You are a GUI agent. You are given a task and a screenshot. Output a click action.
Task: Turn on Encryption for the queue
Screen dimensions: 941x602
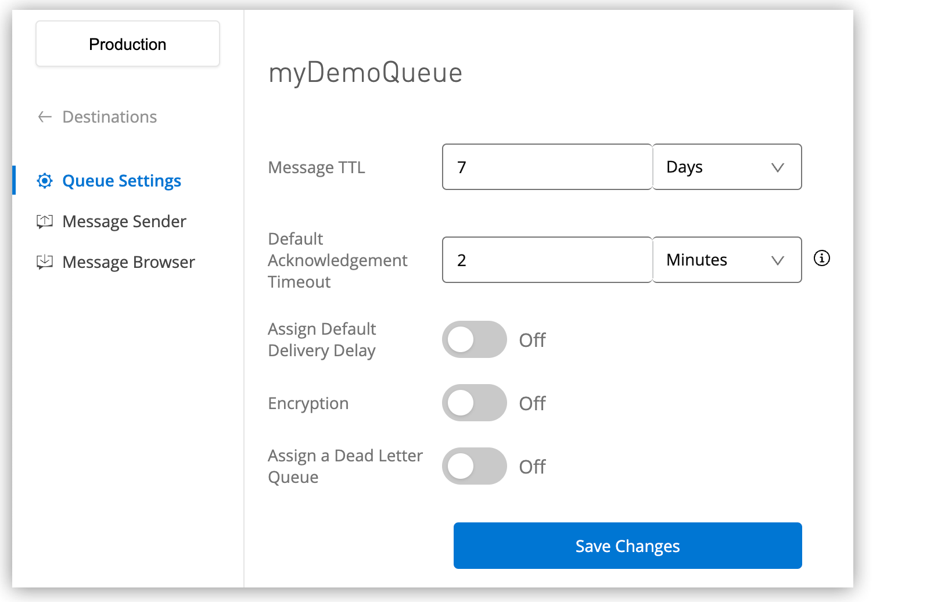474,403
